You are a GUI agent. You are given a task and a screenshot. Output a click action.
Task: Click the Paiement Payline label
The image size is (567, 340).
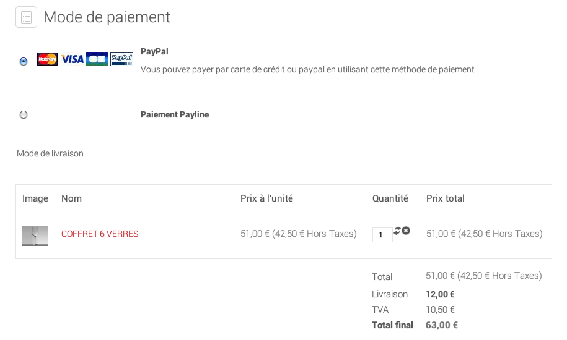tap(175, 114)
